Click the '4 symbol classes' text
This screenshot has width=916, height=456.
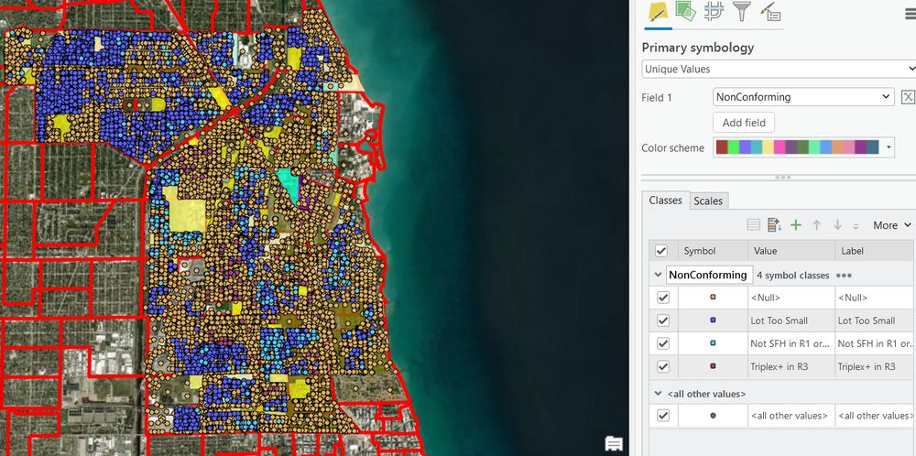pyautogui.click(x=792, y=275)
